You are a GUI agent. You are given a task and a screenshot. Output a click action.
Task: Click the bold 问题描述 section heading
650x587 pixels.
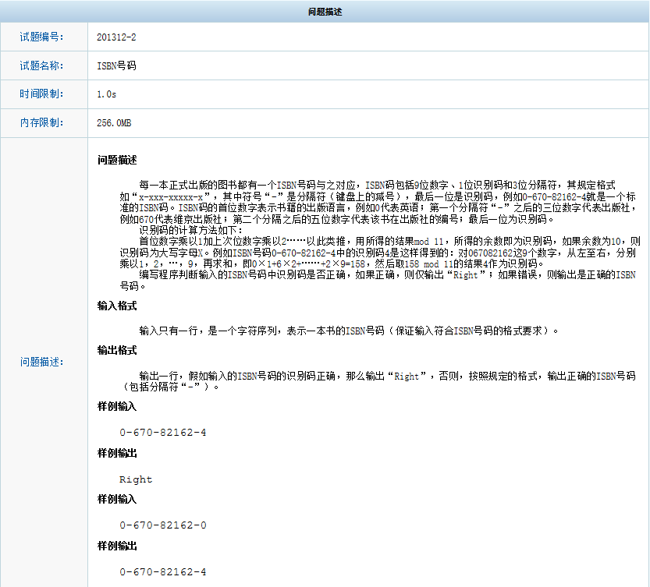(x=117, y=161)
